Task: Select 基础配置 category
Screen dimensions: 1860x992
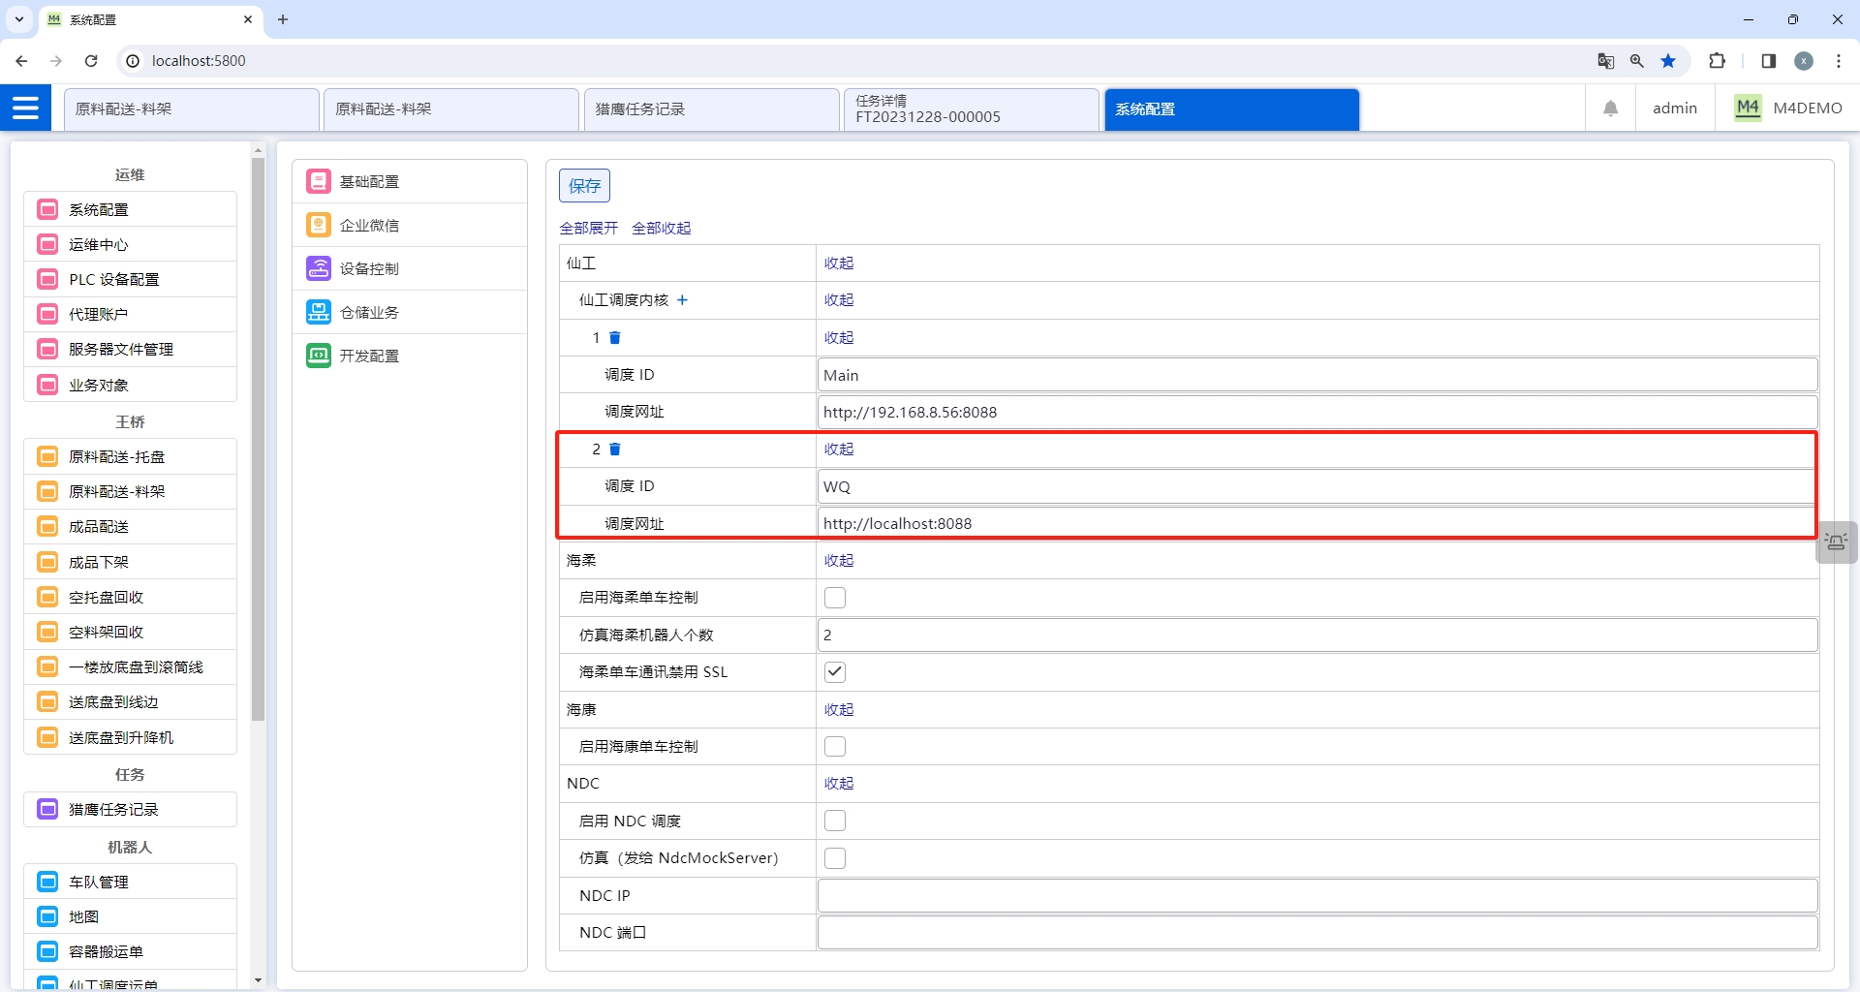Action: (410, 181)
